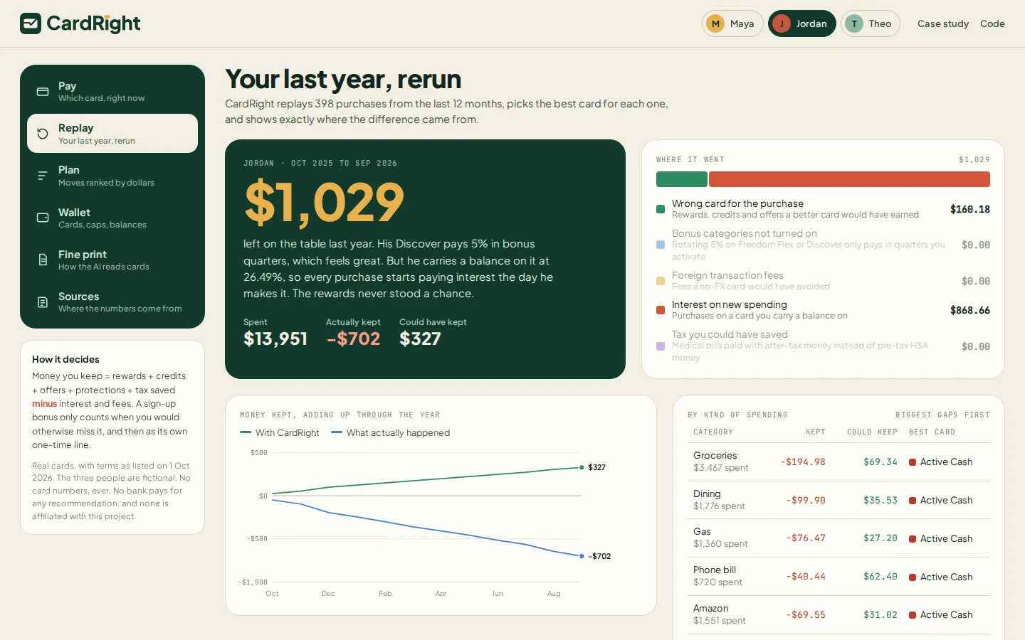The height and width of the screenshot is (640, 1025).
Task: Select the Replay section
Action: point(112,134)
